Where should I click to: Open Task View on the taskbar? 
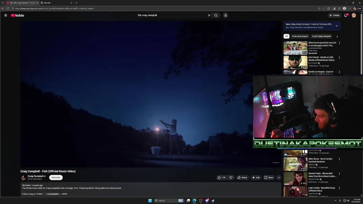pos(188,201)
